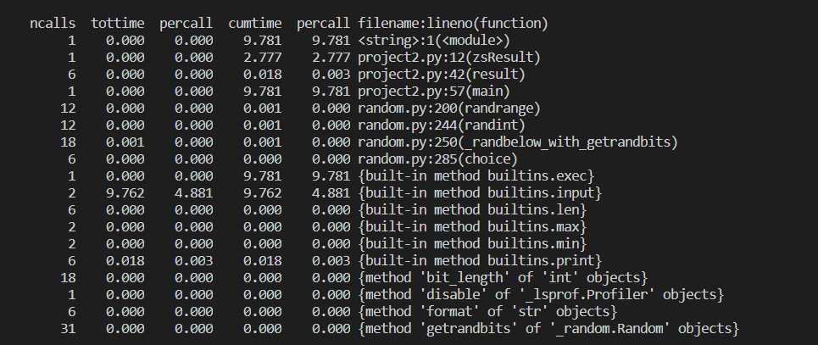Select the builtins.input row text
This screenshot has width=818, height=345.
pos(480,192)
